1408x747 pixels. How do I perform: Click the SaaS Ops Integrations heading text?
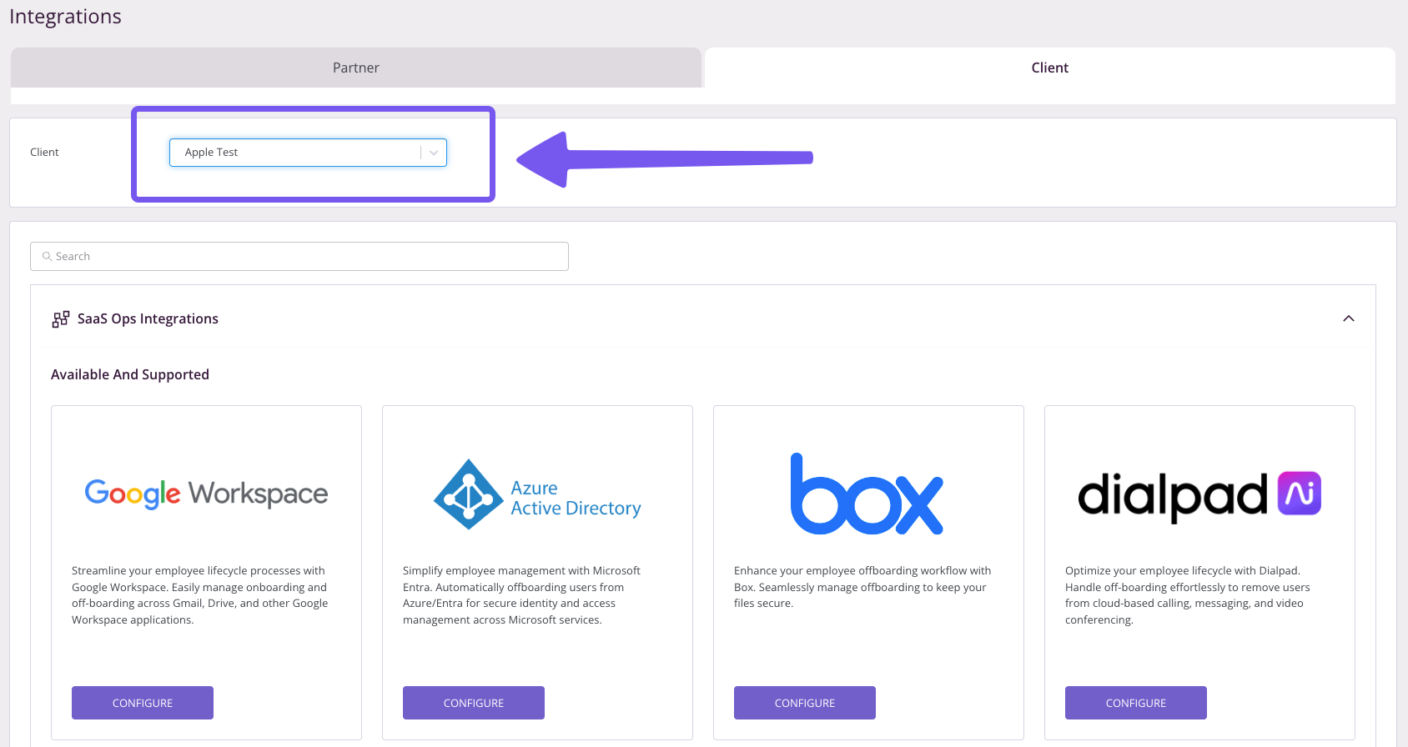click(148, 318)
